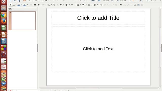Collapse the Slides panel via splitter handle
The image size is (162, 91).
pyautogui.click(x=38, y=48)
